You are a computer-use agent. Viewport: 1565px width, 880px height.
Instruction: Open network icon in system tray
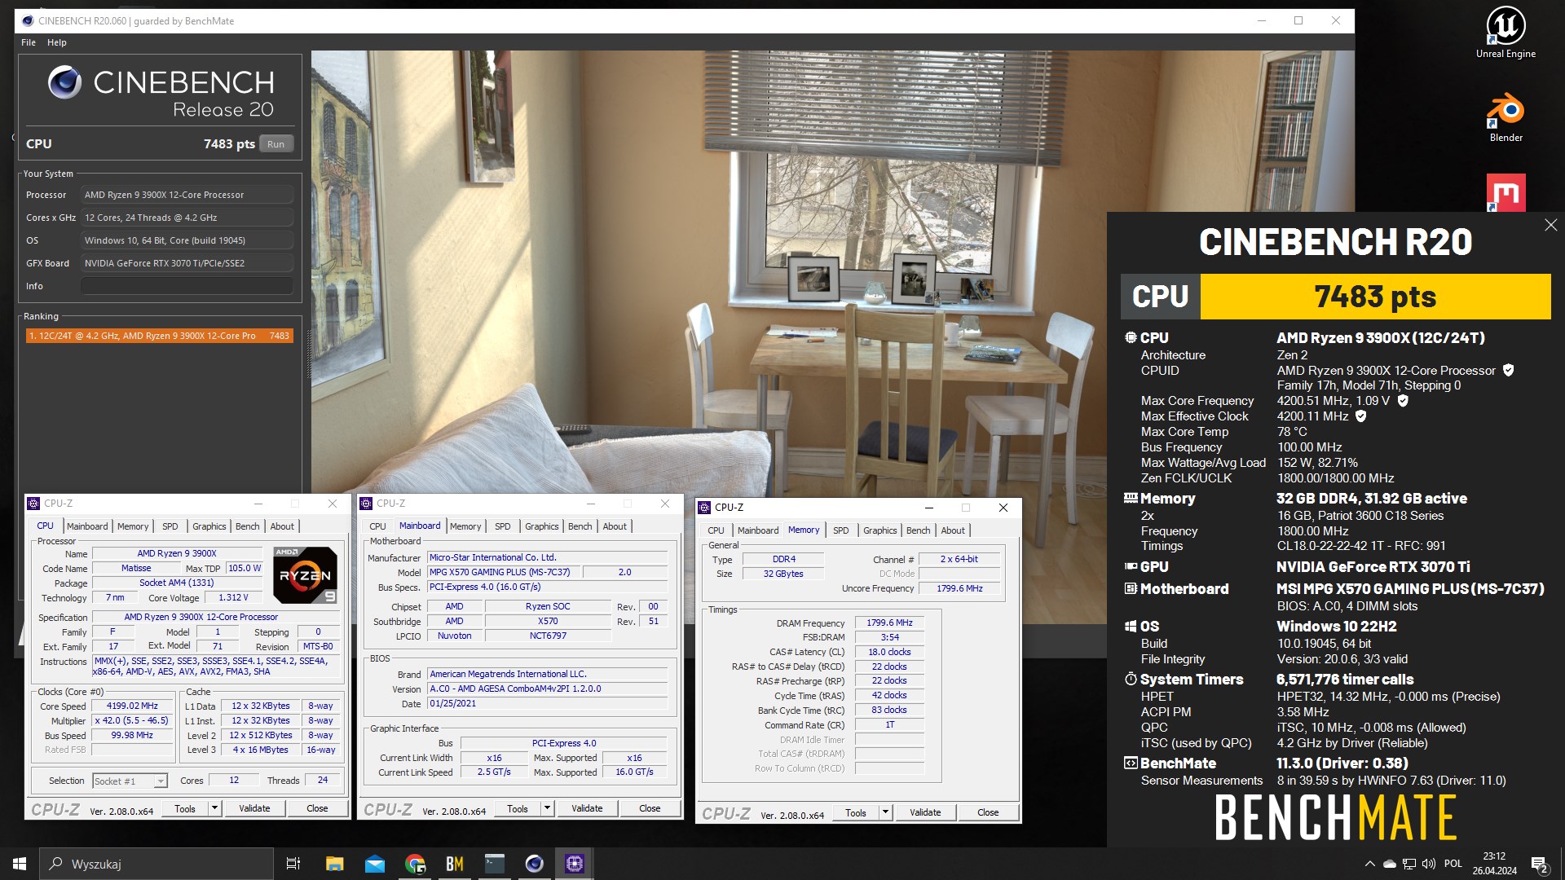click(1409, 864)
